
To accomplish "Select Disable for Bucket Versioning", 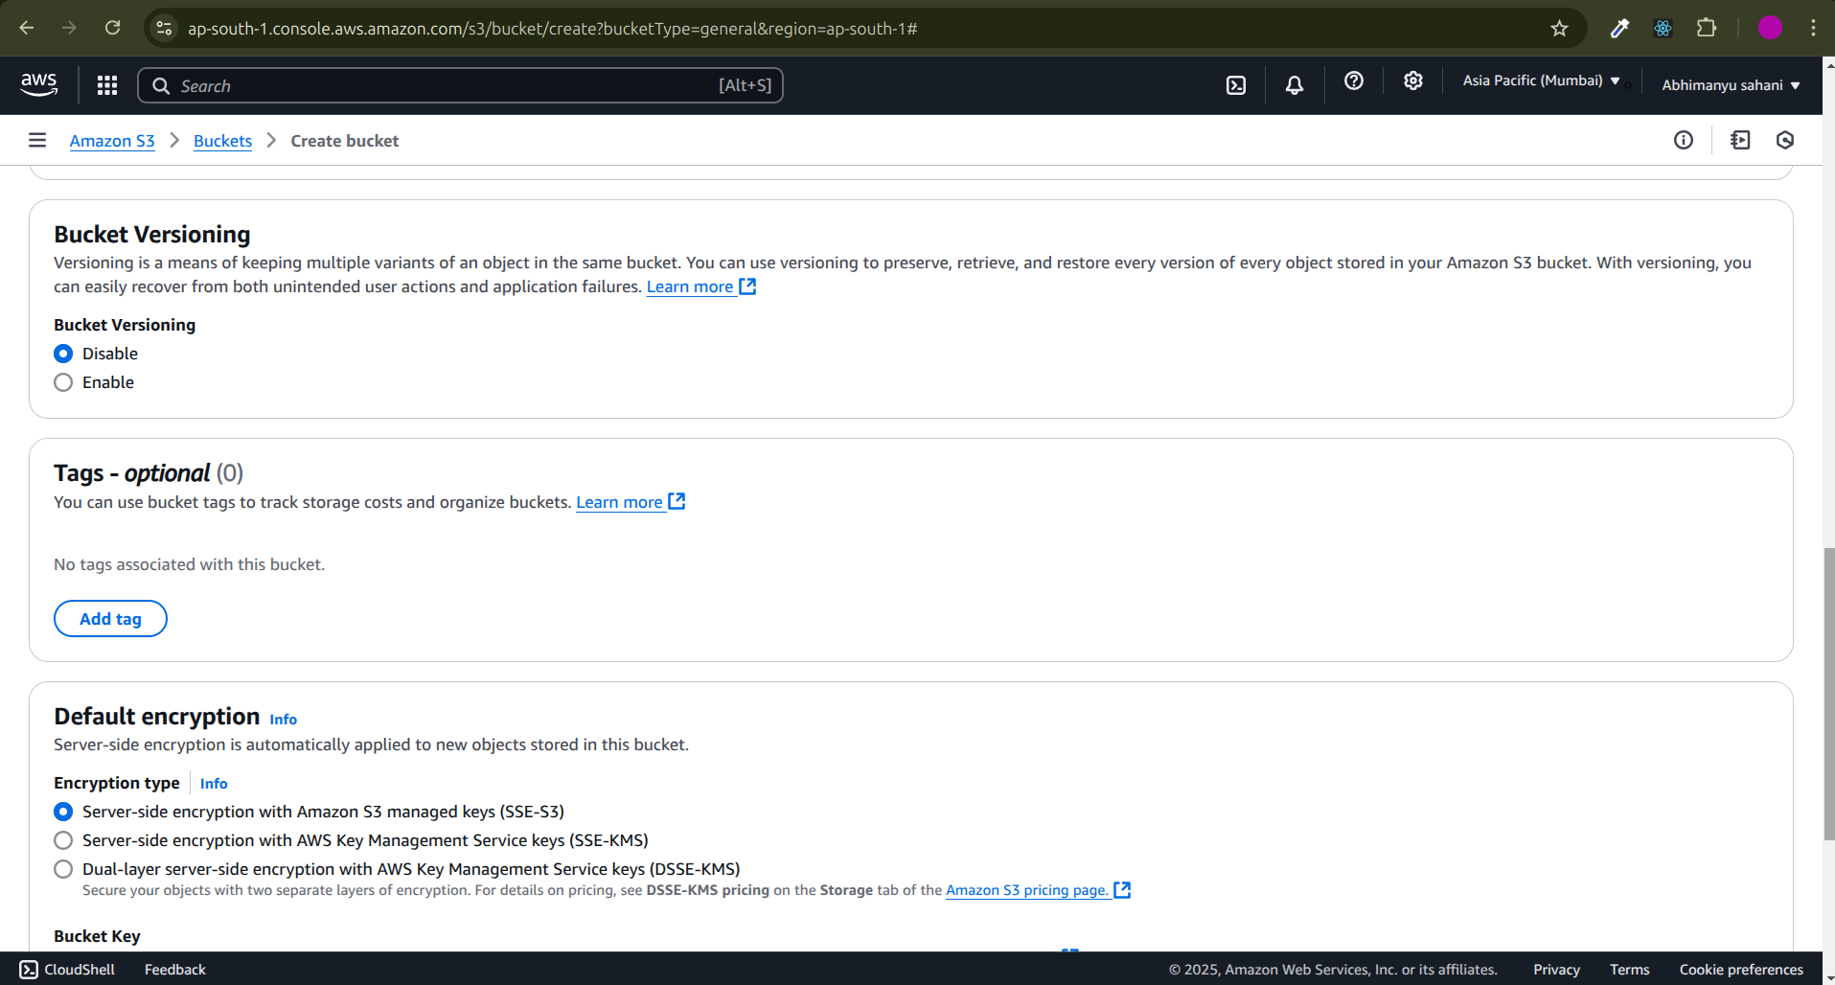I will point(63,354).
